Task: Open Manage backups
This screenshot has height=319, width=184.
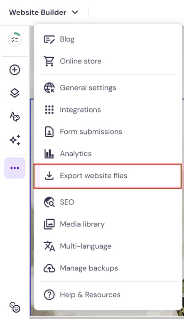Action: coord(89,268)
